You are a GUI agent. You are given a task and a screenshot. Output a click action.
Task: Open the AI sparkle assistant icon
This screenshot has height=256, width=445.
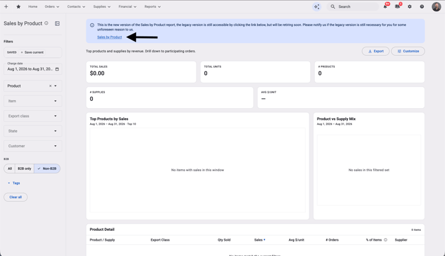(x=317, y=7)
